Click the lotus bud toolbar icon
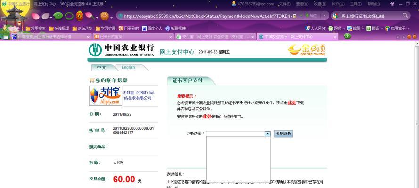Viewport: 419px width, 188px height. pyautogui.click(x=89, y=16)
